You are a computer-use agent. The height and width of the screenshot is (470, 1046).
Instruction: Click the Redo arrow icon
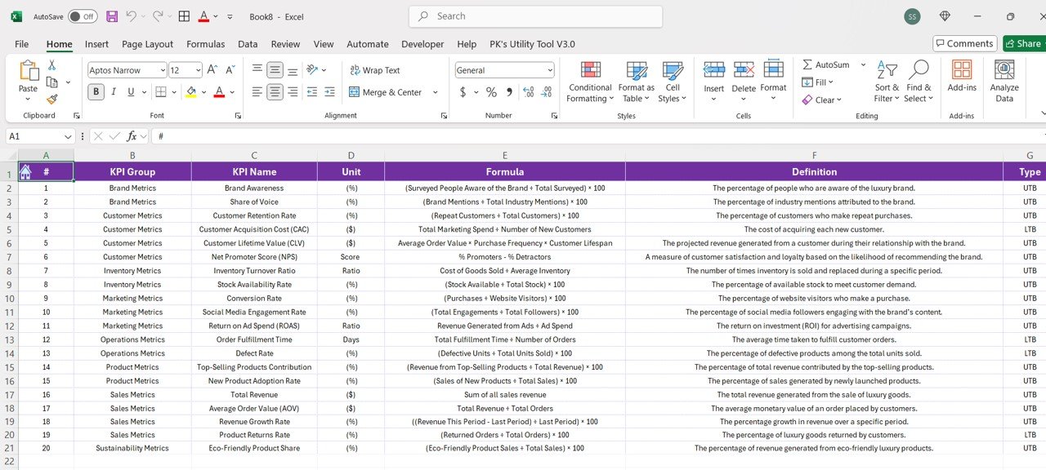(x=158, y=16)
